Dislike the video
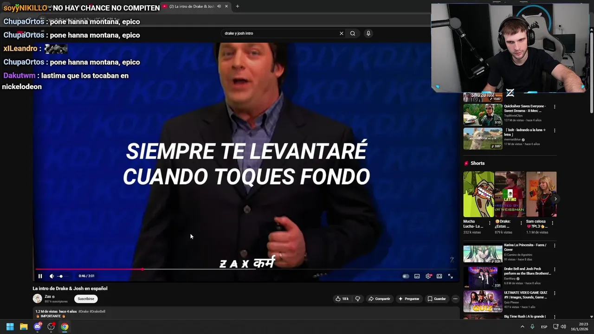 point(357,299)
